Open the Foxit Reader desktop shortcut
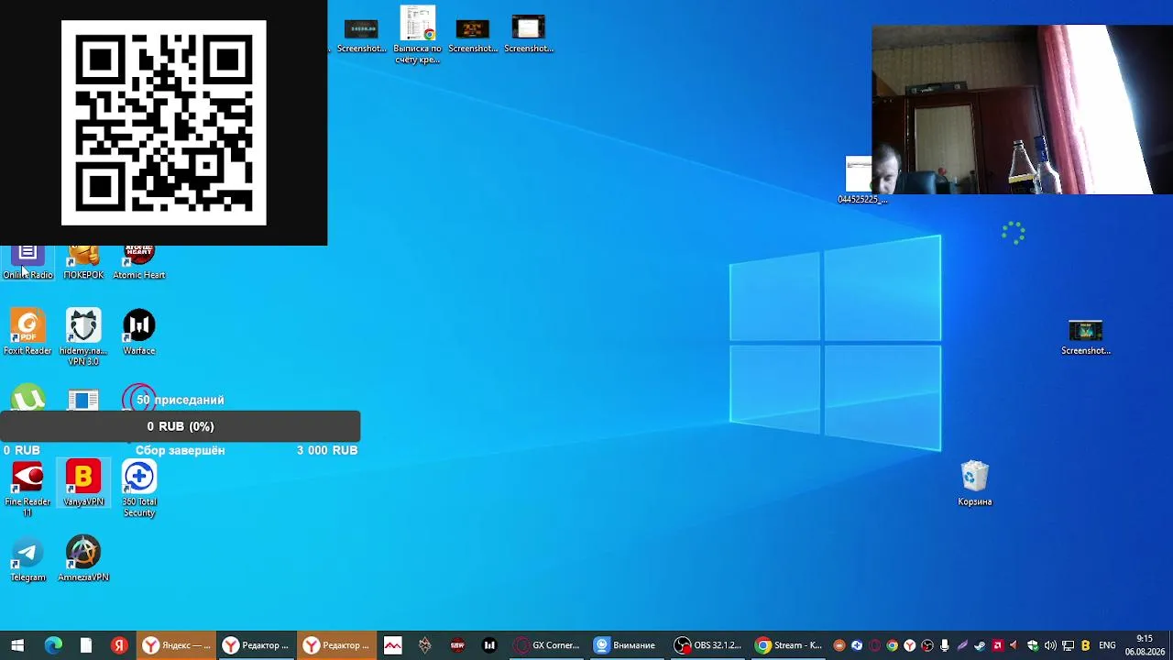The height and width of the screenshot is (660, 1173). (x=27, y=333)
